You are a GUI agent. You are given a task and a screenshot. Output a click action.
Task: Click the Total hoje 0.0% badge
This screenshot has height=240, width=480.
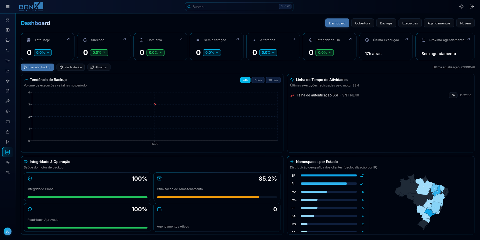[42, 53]
